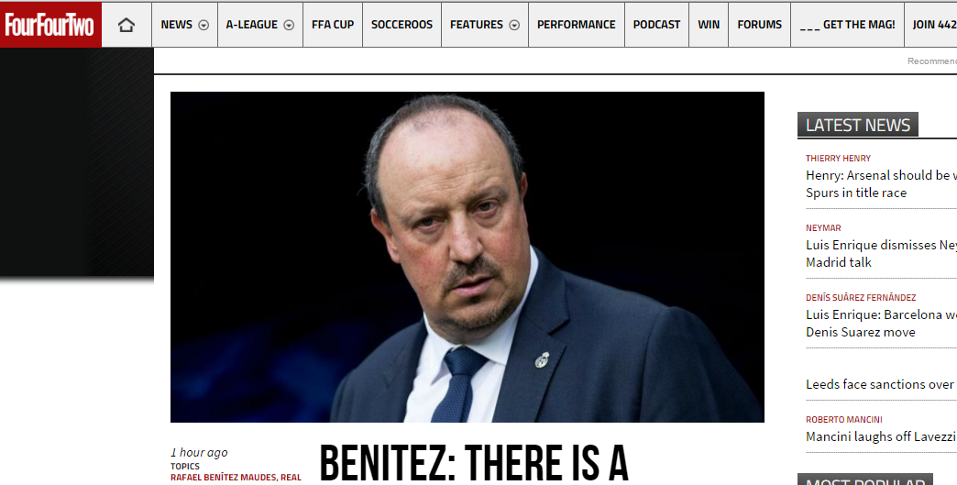Open the FFA Cup menu item
Screen dimensions: 957x485
pos(333,25)
